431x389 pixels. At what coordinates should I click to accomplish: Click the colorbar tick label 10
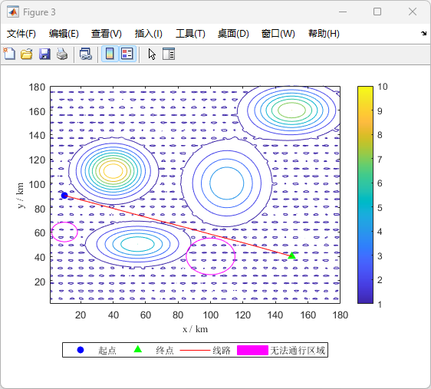click(x=383, y=87)
